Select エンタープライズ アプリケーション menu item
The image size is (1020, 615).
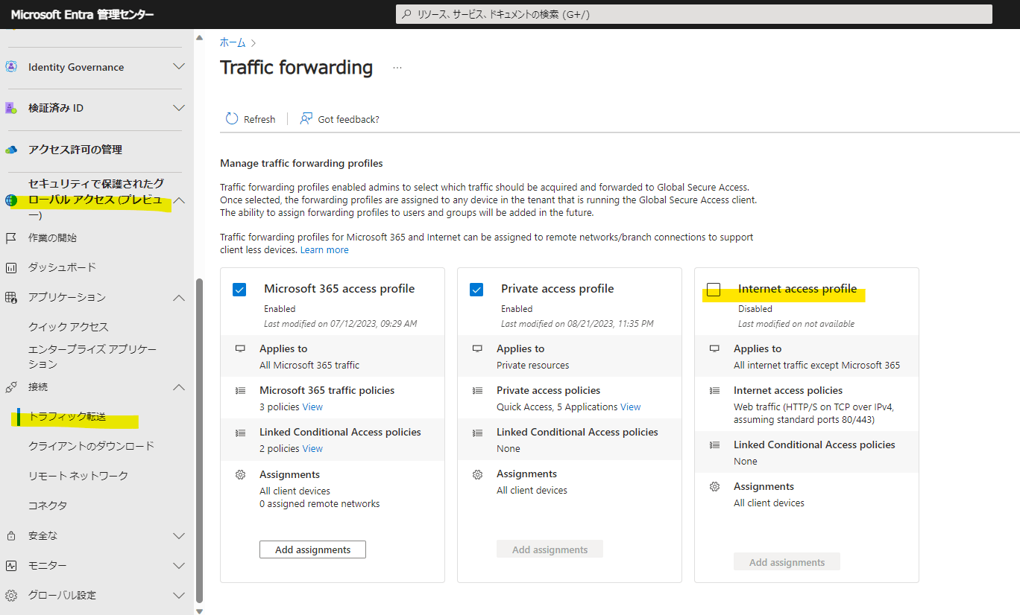(x=92, y=357)
